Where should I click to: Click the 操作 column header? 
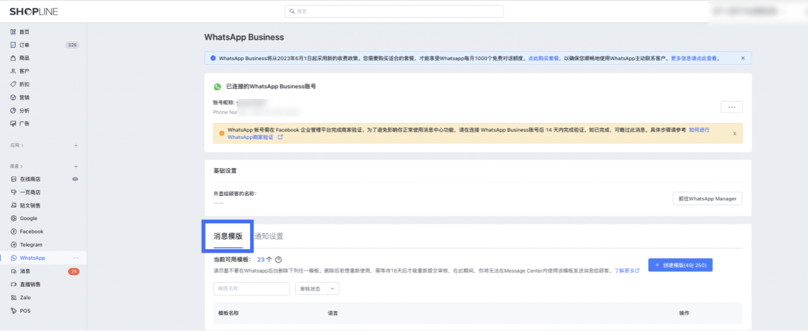684,313
